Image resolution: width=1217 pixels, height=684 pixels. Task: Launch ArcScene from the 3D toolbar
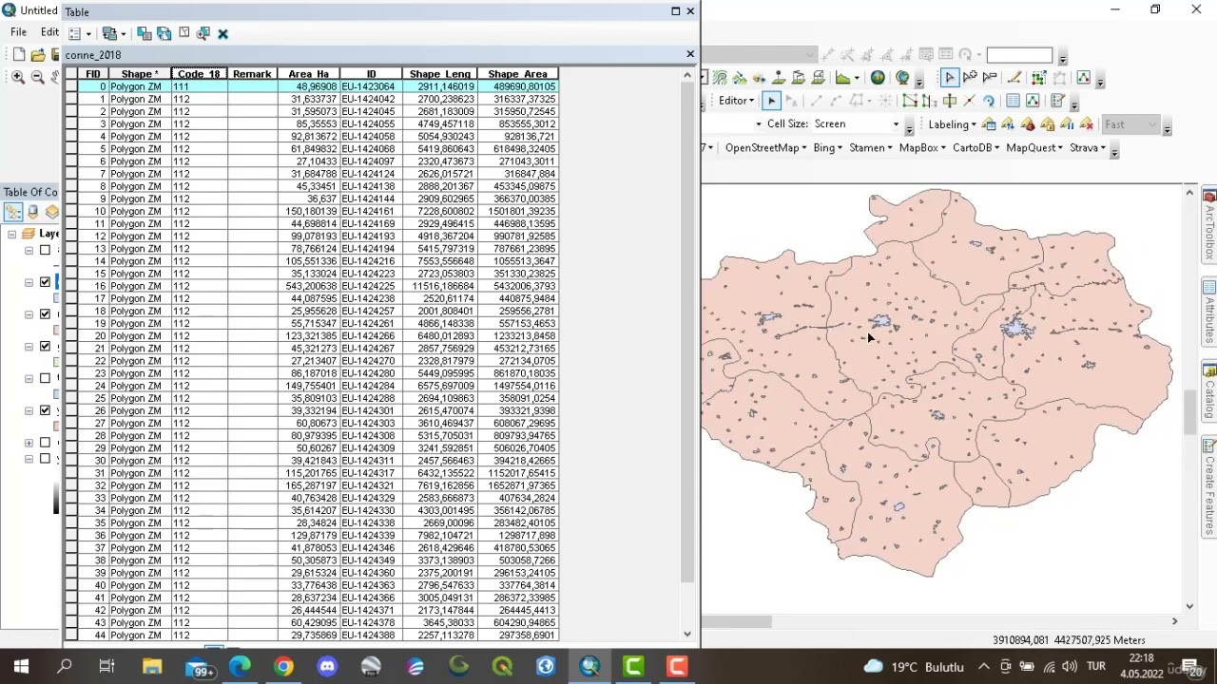[x=878, y=78]
